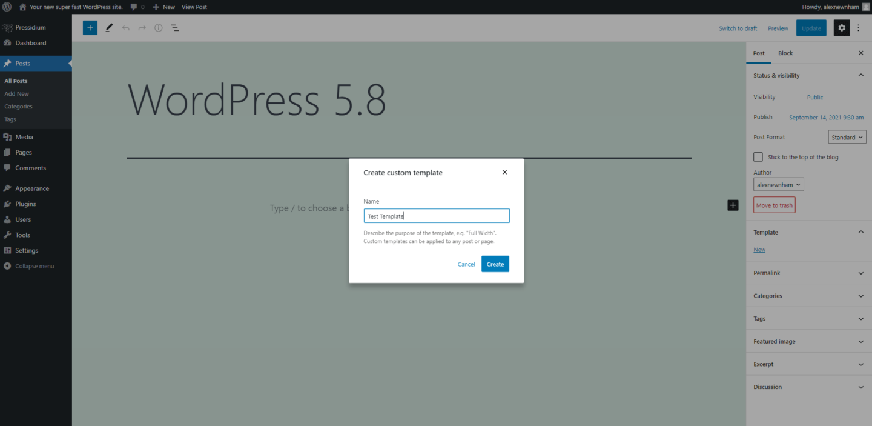Click Howdy, alexnewnham account text
872x426 pixels.
click(830, 7)
